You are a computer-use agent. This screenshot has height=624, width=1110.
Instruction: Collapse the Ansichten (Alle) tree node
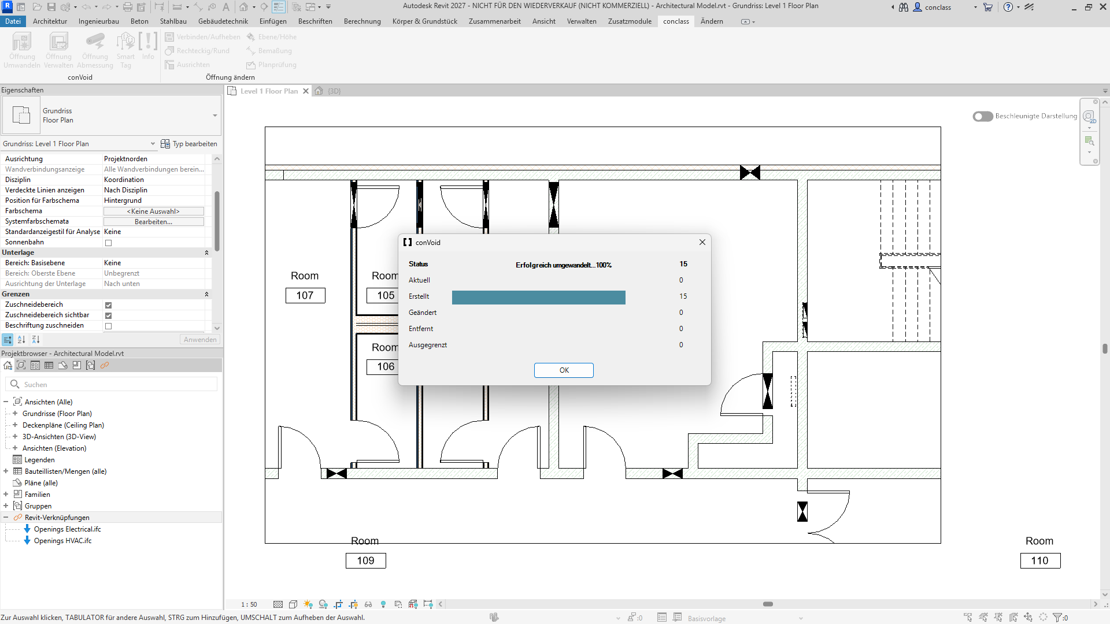[6, 402]
